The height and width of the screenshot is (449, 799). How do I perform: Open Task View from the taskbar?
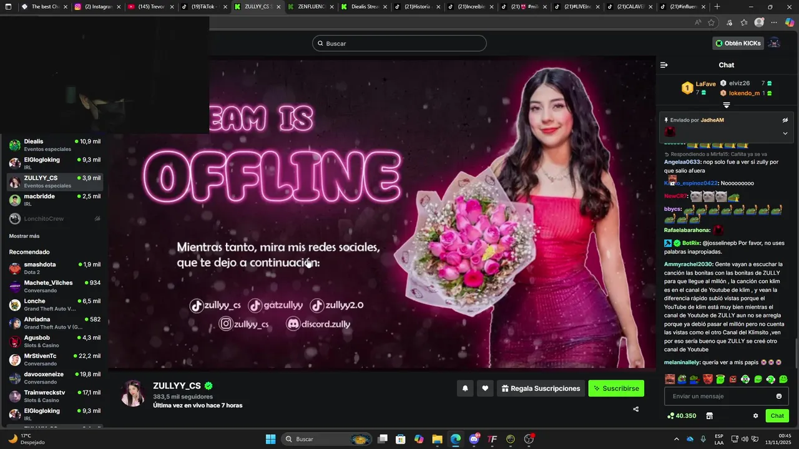click(383, 439)
